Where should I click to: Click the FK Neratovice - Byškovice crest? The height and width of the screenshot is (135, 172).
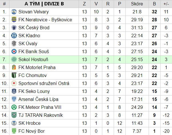[x=14, y=20]
